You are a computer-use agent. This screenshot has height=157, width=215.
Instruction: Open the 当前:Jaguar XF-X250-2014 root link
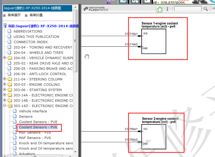pyautogui.click(x=43, y=26)
